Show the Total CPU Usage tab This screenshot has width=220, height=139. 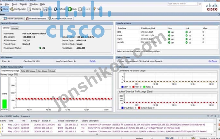pyautogui.click(x=28, y=71)
